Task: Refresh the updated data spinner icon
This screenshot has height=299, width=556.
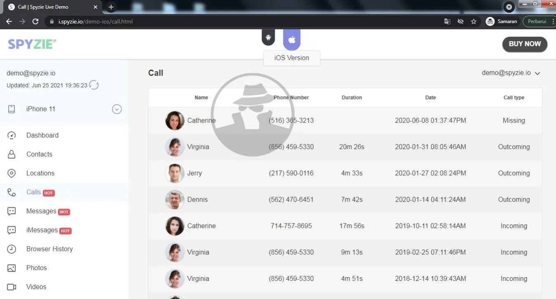Action: point(94,85)
